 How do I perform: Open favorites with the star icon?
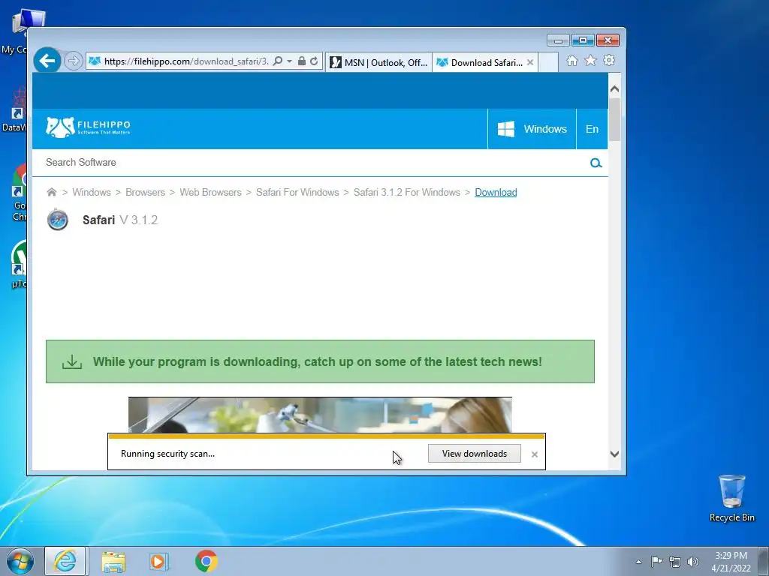point(590,60)
